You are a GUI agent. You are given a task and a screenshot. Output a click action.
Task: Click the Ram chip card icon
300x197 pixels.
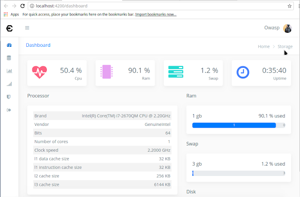coord(106,72)
